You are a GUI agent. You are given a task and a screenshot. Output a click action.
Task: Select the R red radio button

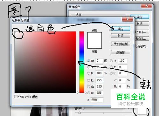coord(88,80)
